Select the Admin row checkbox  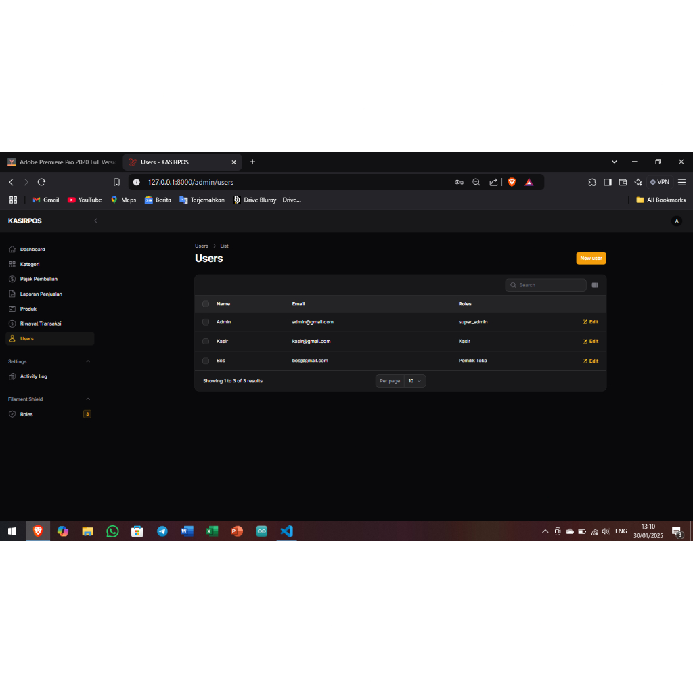point(206,322)
